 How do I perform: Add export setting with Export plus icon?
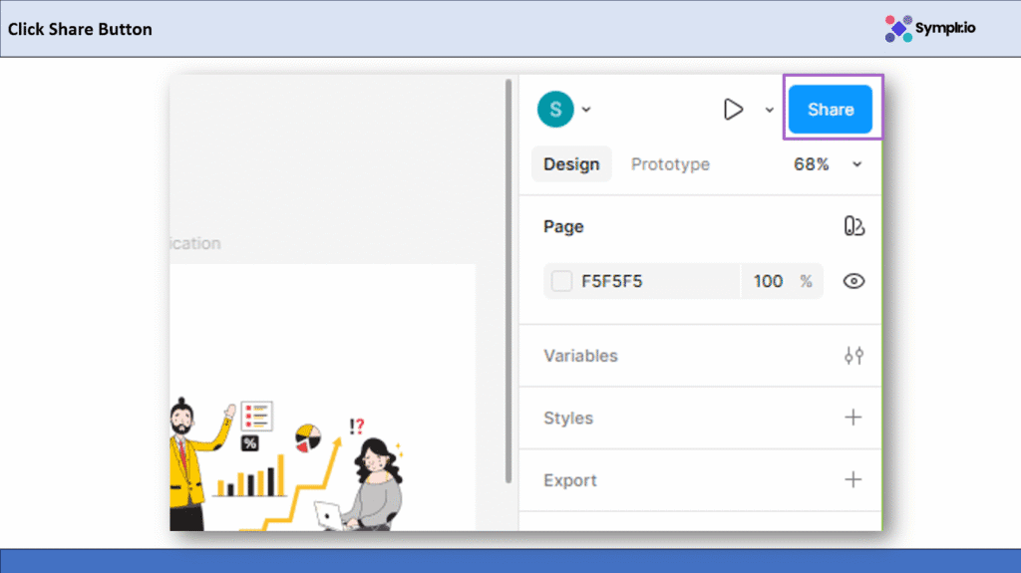[x=853, y=480]
